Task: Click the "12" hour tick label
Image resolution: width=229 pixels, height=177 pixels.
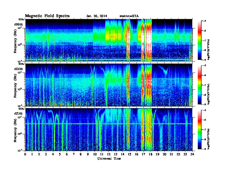Action: [x=109, y=154]
